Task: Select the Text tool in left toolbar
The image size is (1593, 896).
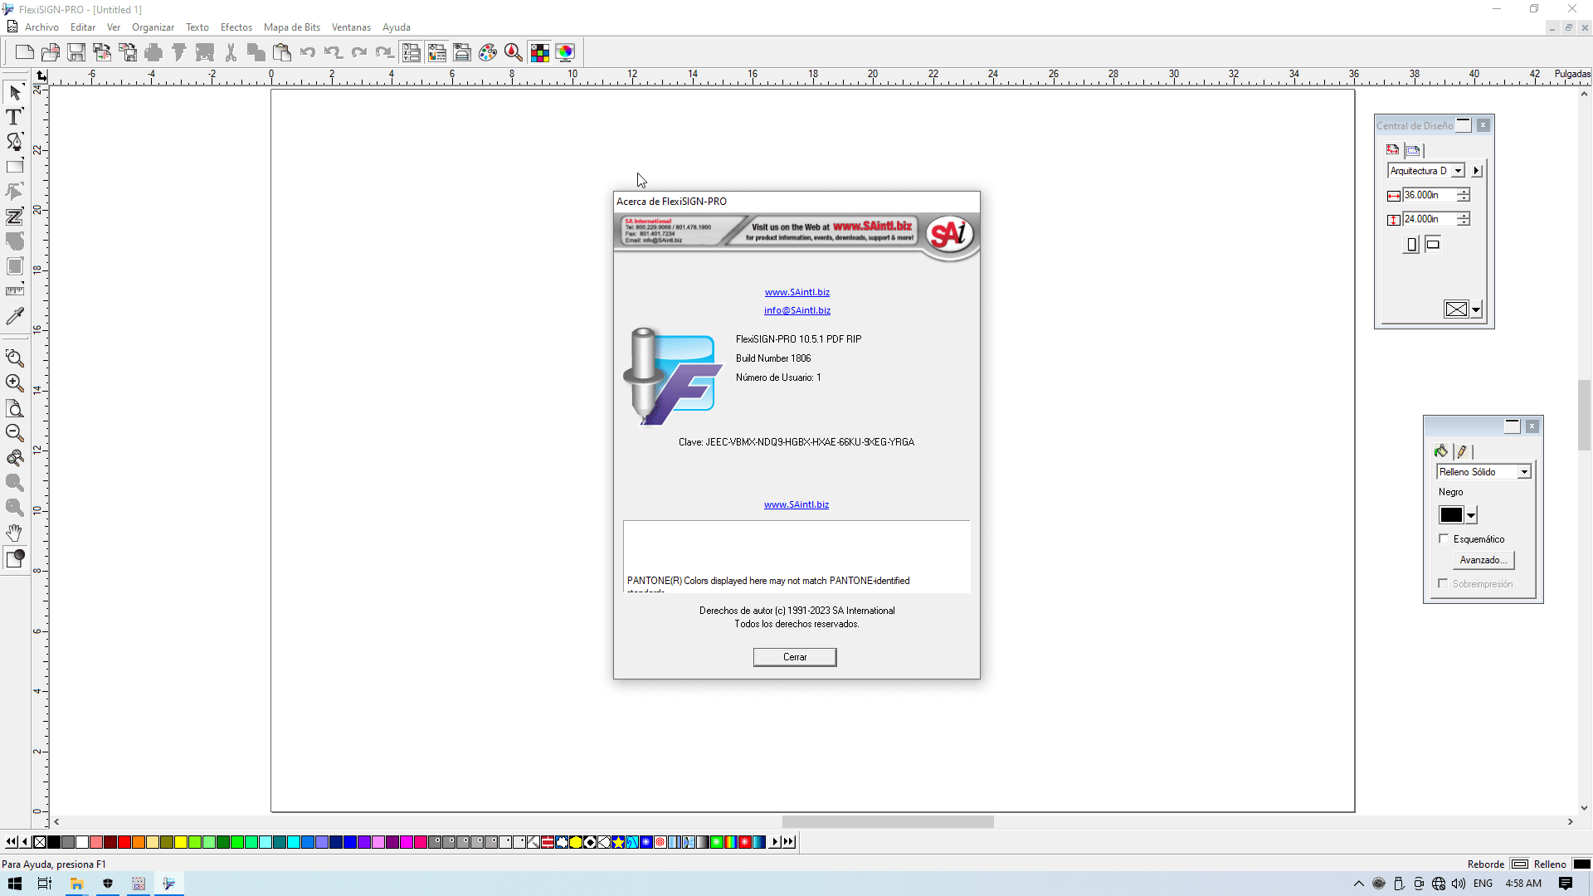Action: [x=14, y=117]
